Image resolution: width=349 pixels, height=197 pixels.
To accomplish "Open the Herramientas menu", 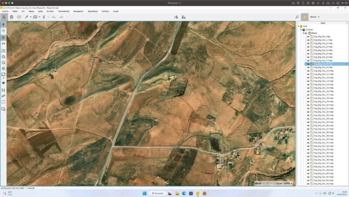I will 64,11.
